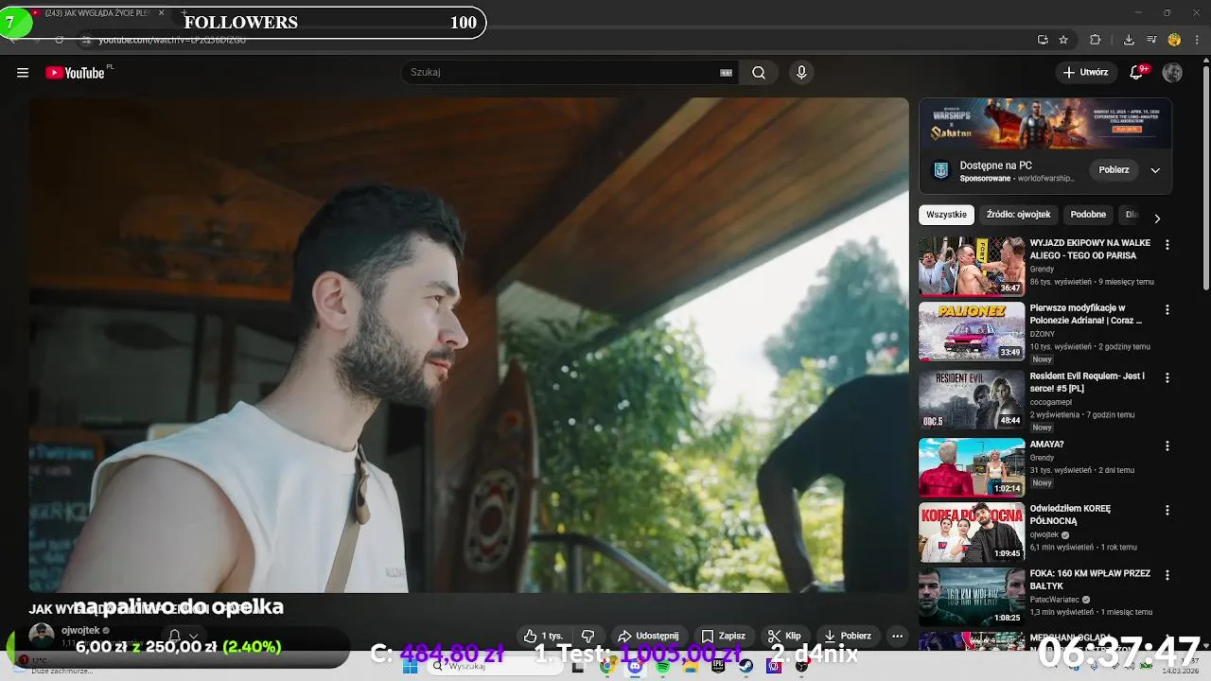Dislike the video with thumbs down
This screenshot has height=681, width=1211.
pos(588,637)
